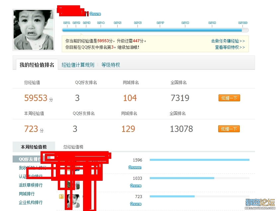
Task: Click the LV4 marker on level bar
Action: coord(101,23)
